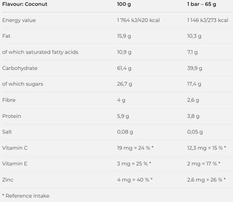This screenshot has width=233, height=202.
Task: Click the "100 g" column header
Action: coord(123,4)
